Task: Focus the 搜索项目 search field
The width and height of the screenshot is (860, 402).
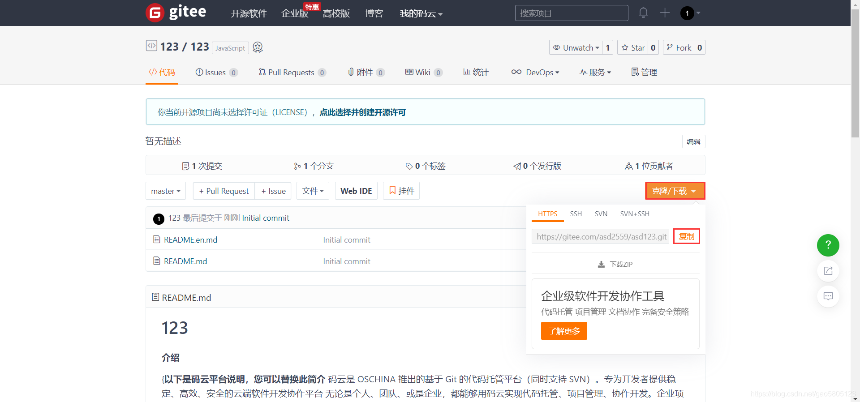Action: [572, 13]
